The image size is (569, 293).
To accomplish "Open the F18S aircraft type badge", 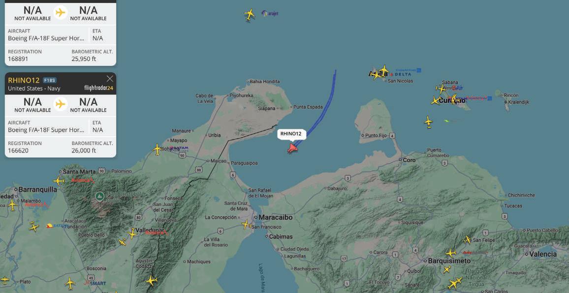I will tap(50, 80).
